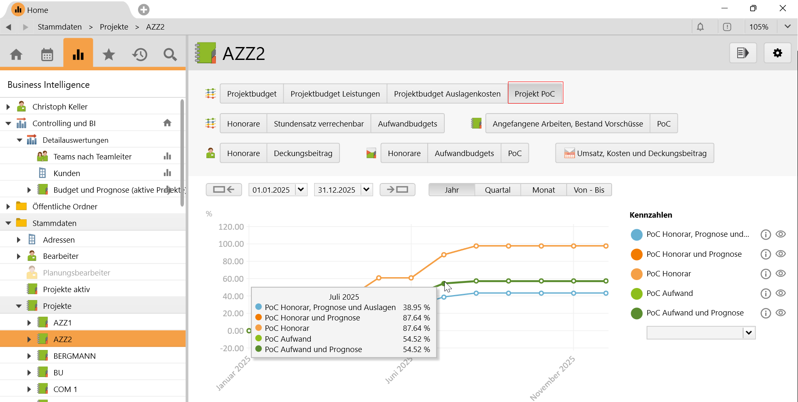Image resolution: width=798 pixels, height=402 pixels.
Task: Open the settings gear for AZZ2
Action: (777, 53)
